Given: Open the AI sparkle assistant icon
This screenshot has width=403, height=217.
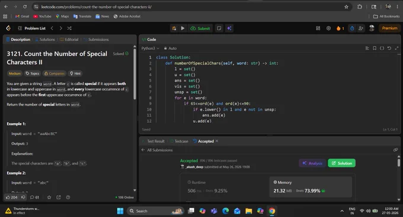Looking at the screenshot, I should pos(229,28).
